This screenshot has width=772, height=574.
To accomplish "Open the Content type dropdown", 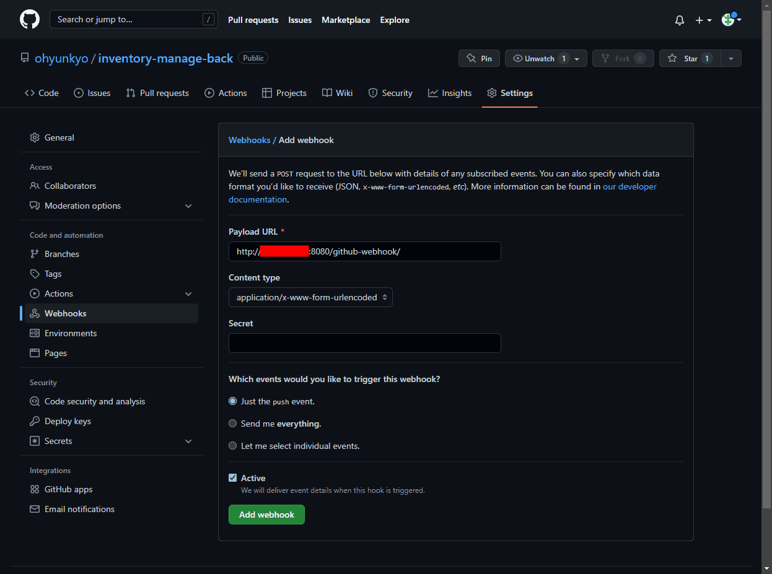I will tap(310, 297).
